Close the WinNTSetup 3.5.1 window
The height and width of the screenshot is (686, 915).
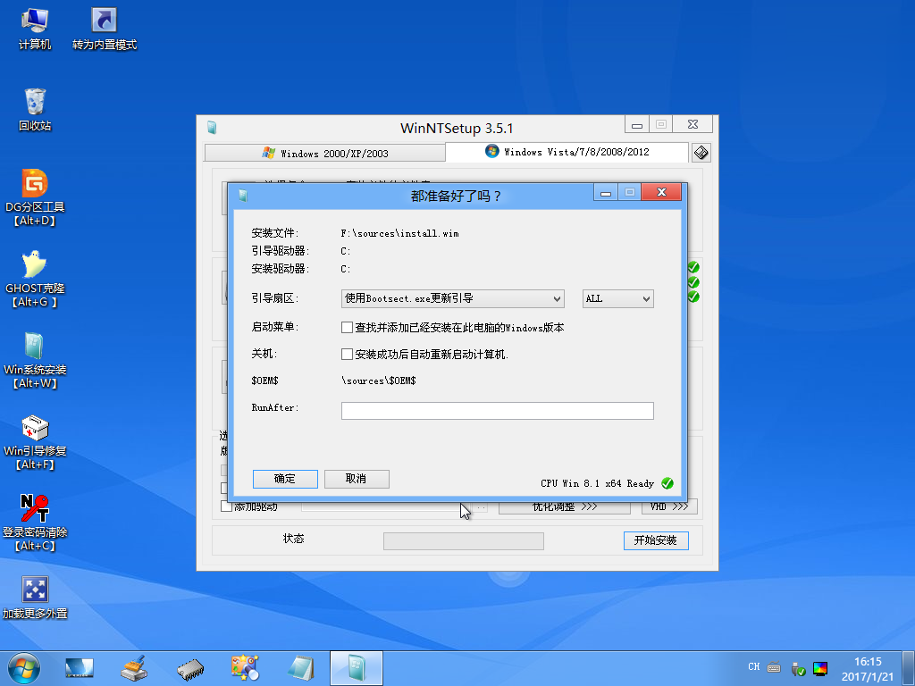click(693, 124)
